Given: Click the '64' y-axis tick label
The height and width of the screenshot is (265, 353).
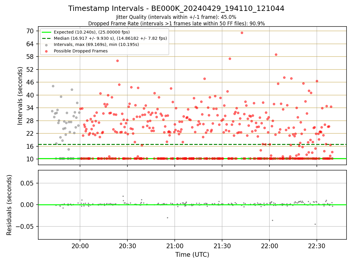Looking at the screenshot, I should point(30,44).
